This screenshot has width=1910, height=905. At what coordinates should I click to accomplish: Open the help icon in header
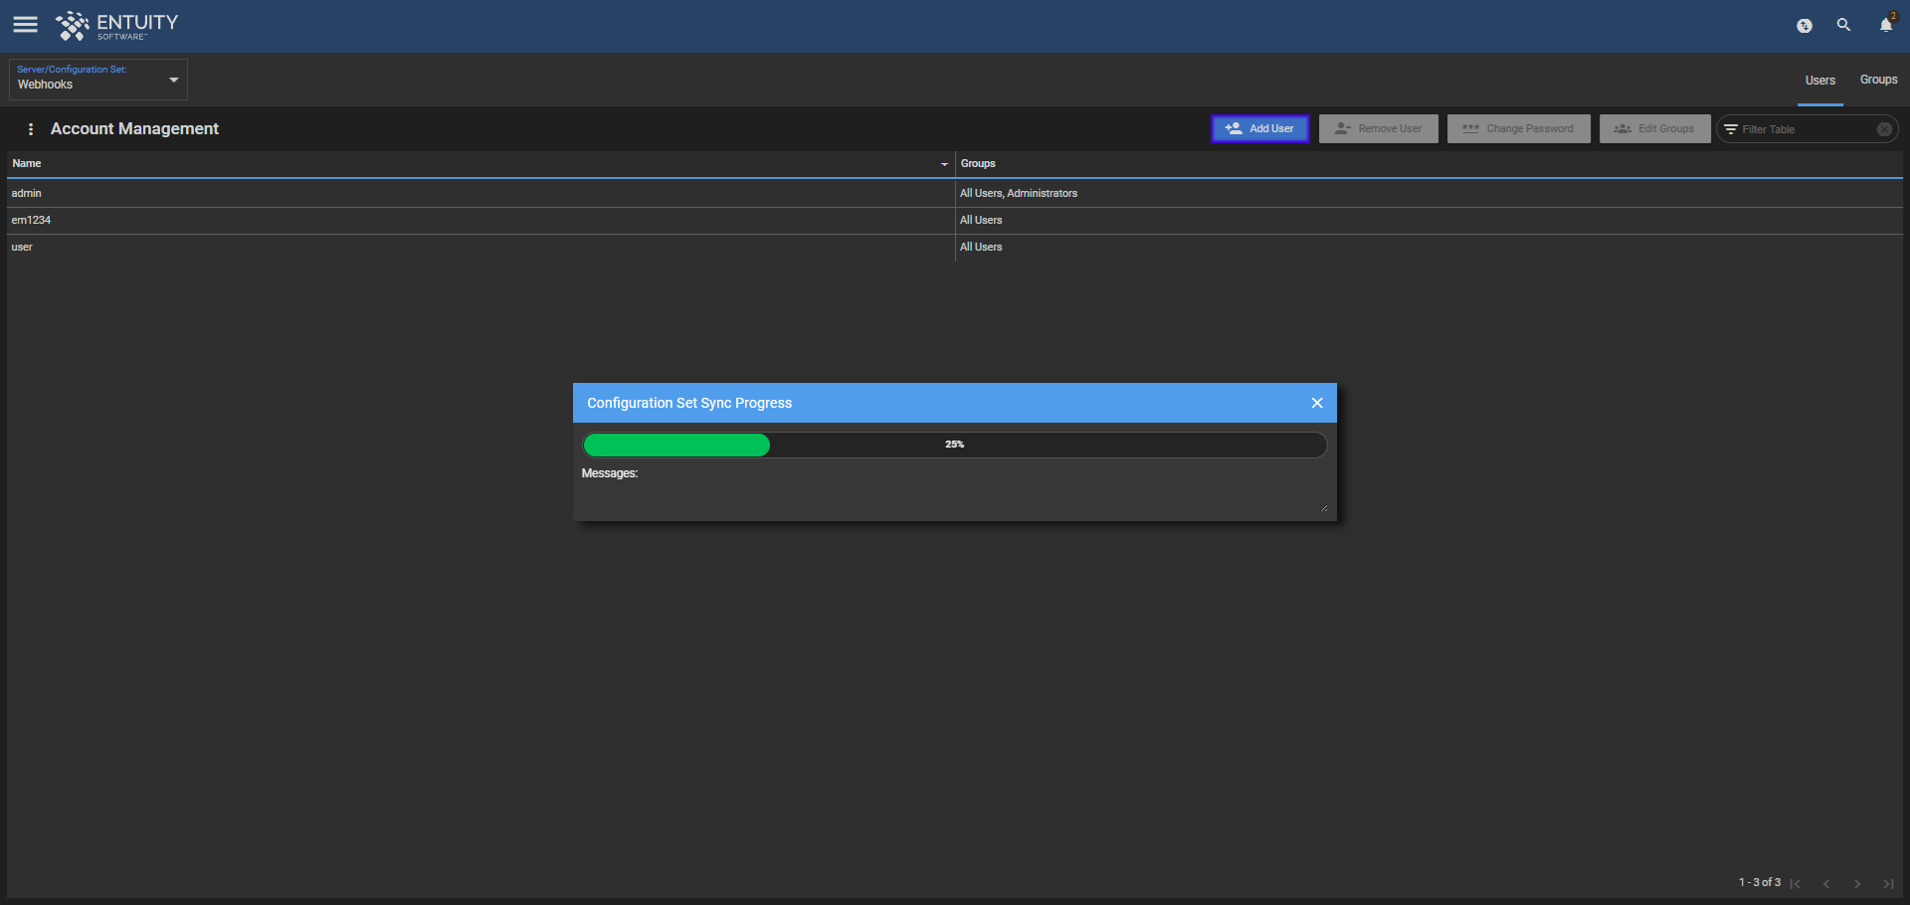tap(1805, 26)
